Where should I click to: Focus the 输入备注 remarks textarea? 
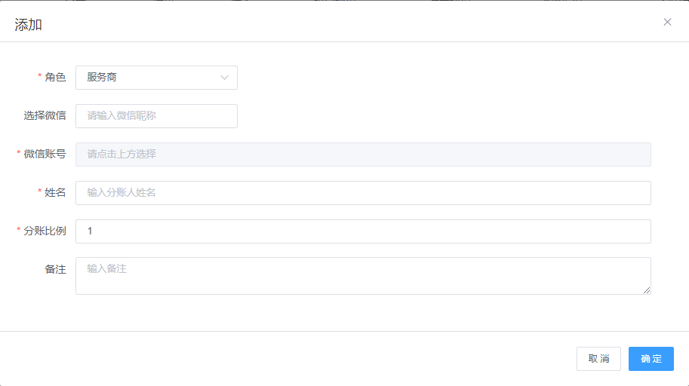(363, 276)
